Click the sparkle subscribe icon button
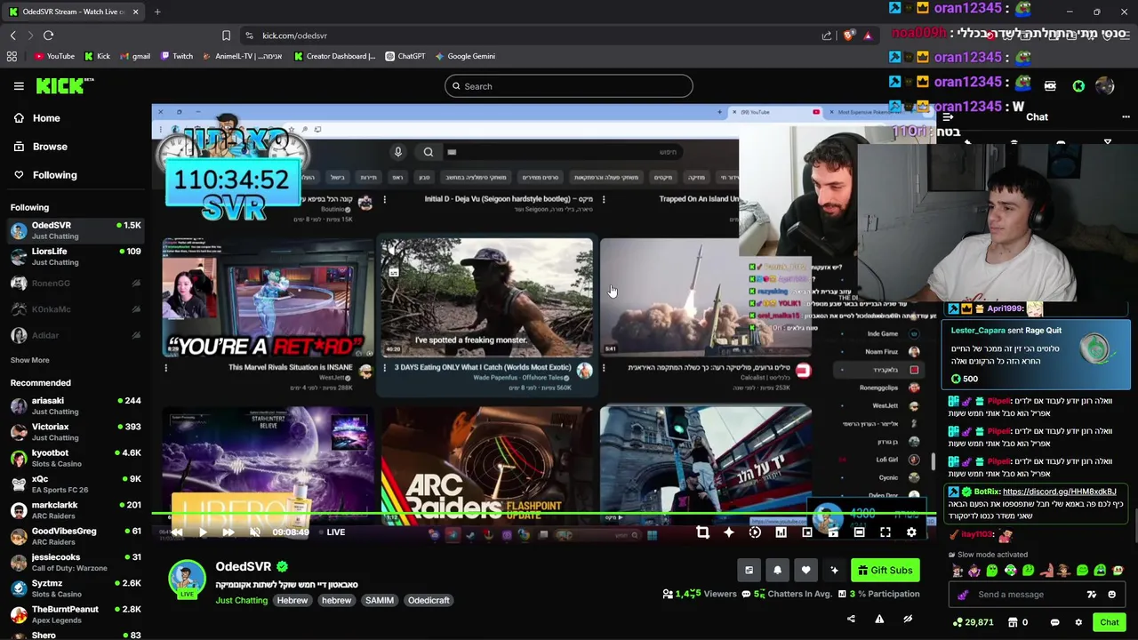The image size is (1138, 640). click(834, 571)
